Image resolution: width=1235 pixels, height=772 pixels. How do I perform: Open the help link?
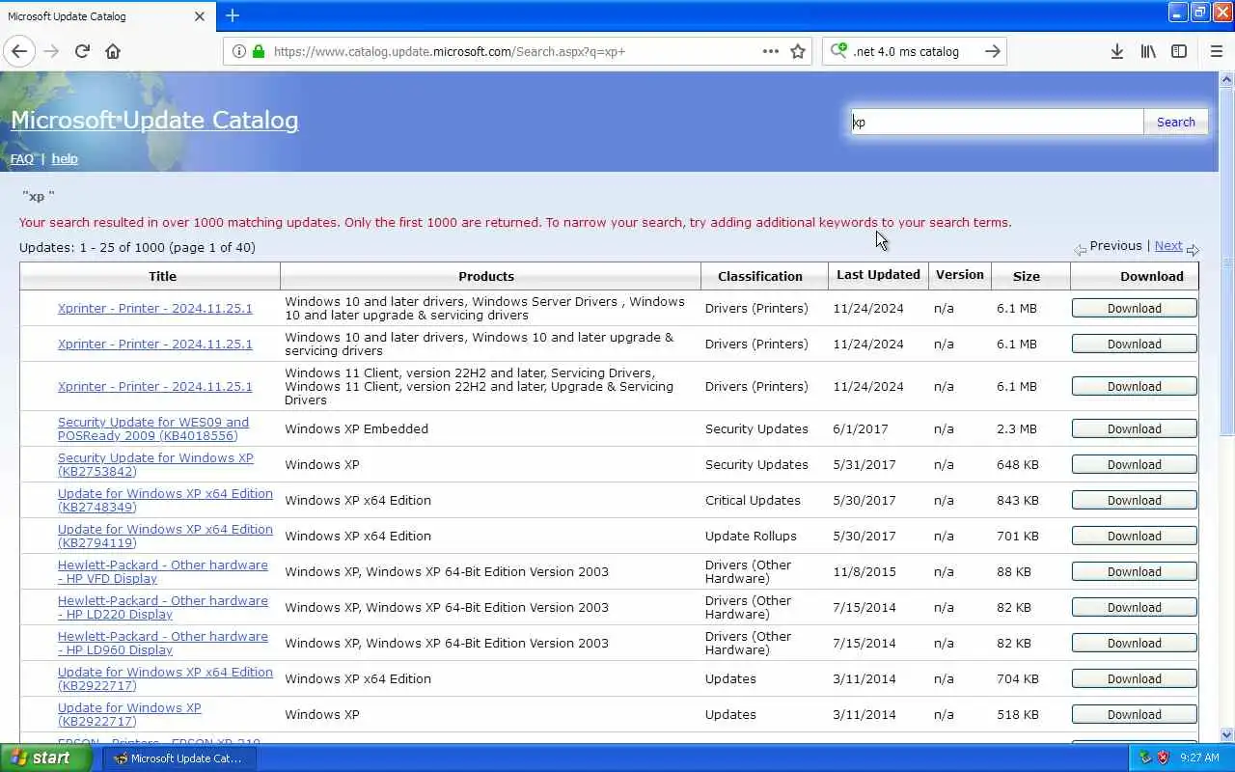coord(65,158)
